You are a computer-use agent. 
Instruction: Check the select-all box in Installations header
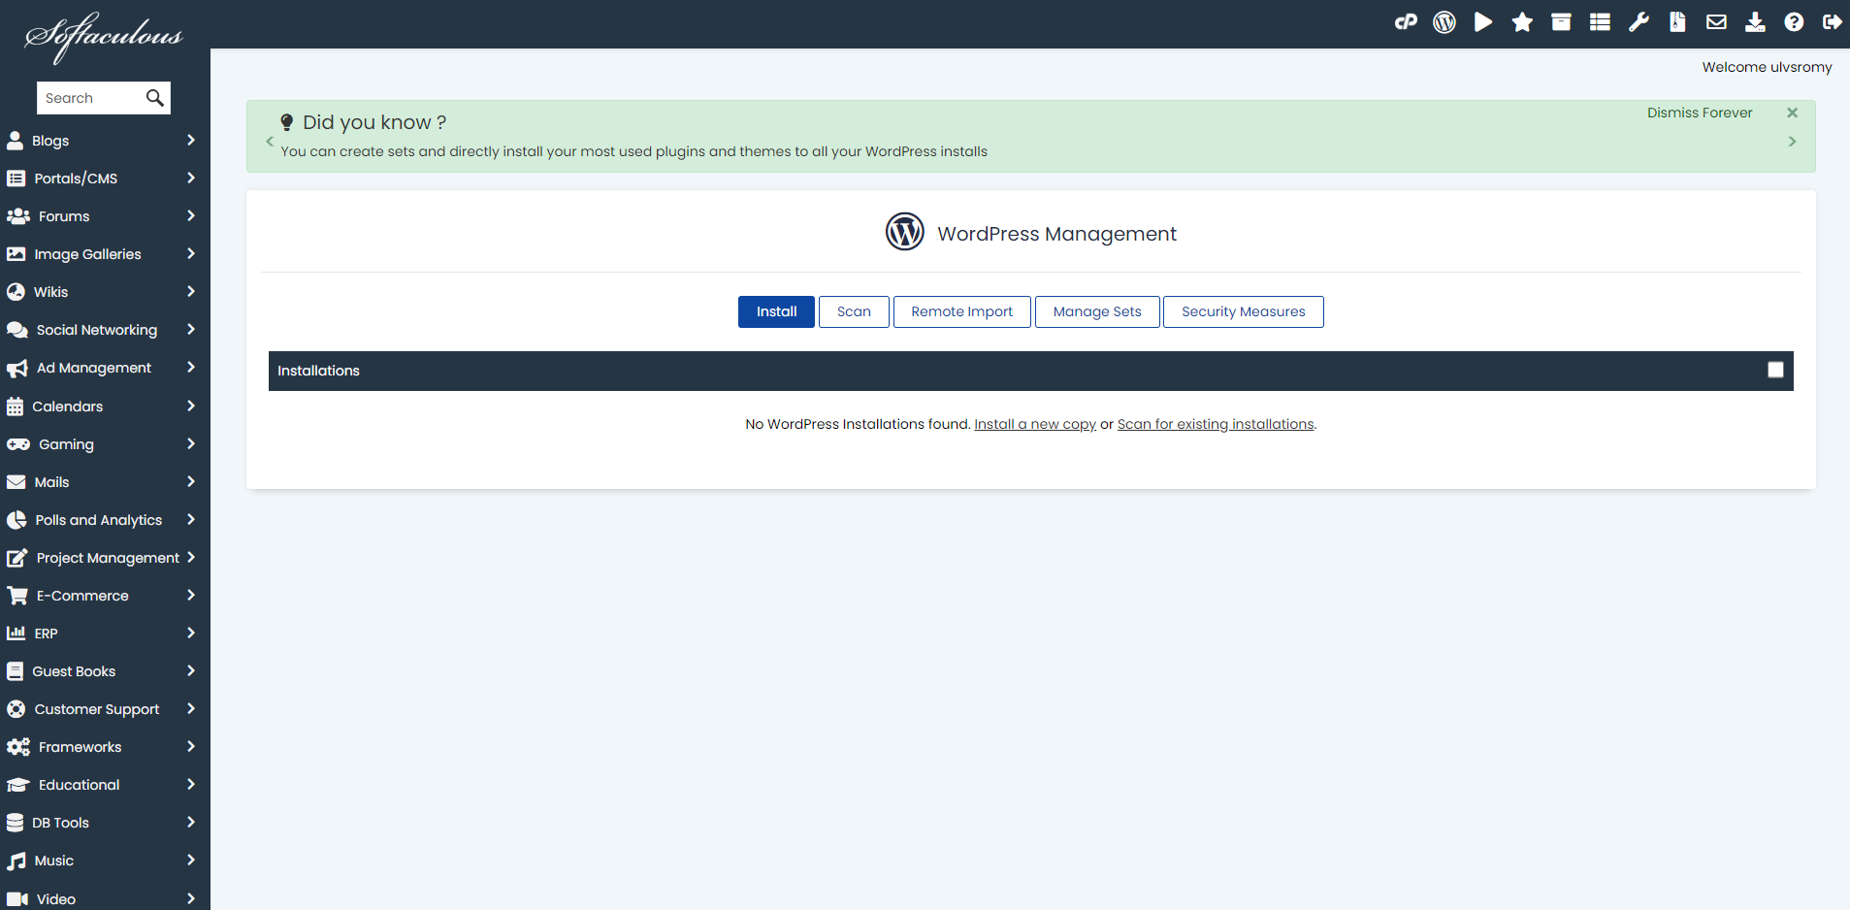[1775, 370]
